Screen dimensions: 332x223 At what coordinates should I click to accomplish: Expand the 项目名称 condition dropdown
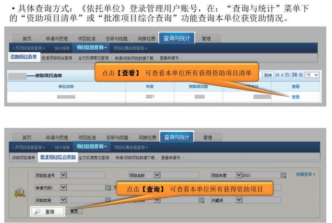(157, 175)
